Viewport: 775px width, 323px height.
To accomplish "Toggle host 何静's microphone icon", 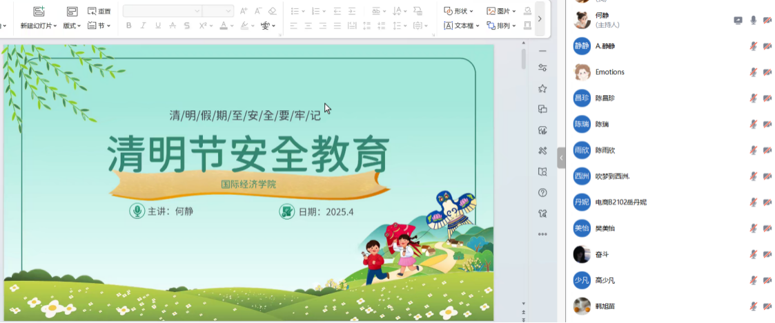I will [754, 20].
